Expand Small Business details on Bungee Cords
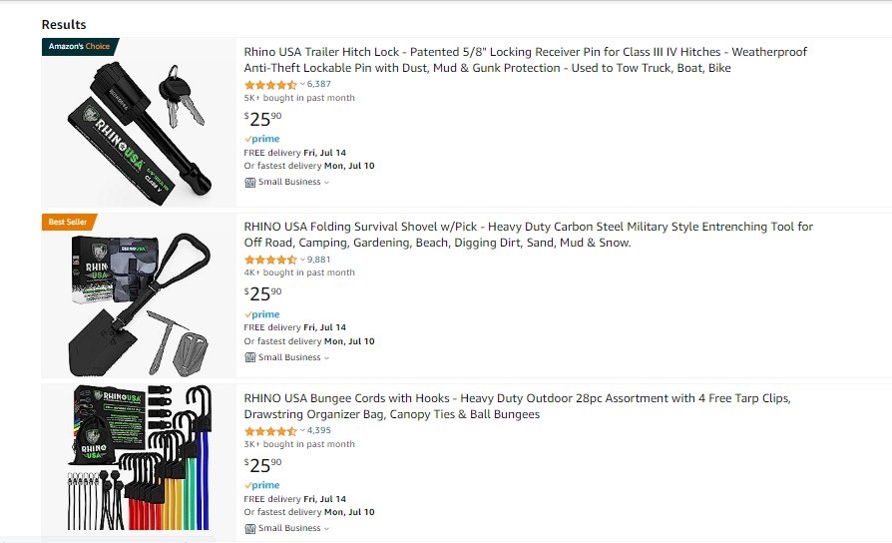The height and width of the screenshot is (543, 892). (326, 529)
